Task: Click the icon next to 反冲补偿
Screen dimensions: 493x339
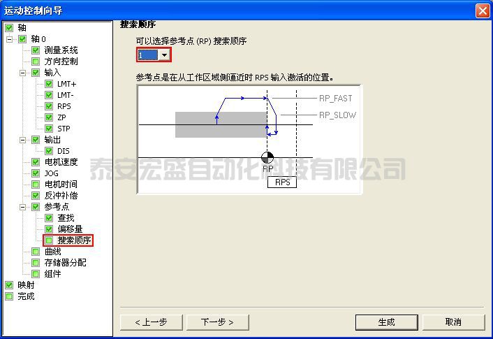Action: 36,196
